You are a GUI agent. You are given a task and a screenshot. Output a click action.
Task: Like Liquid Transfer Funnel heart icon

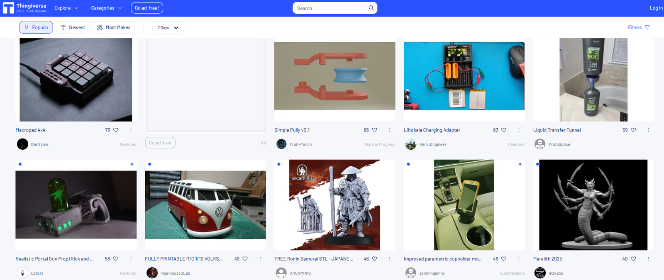(x=633, y=130)
